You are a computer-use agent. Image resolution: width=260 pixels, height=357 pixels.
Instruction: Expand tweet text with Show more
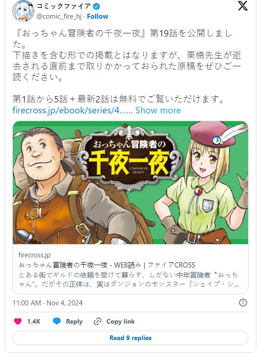(x=158, y=110)
